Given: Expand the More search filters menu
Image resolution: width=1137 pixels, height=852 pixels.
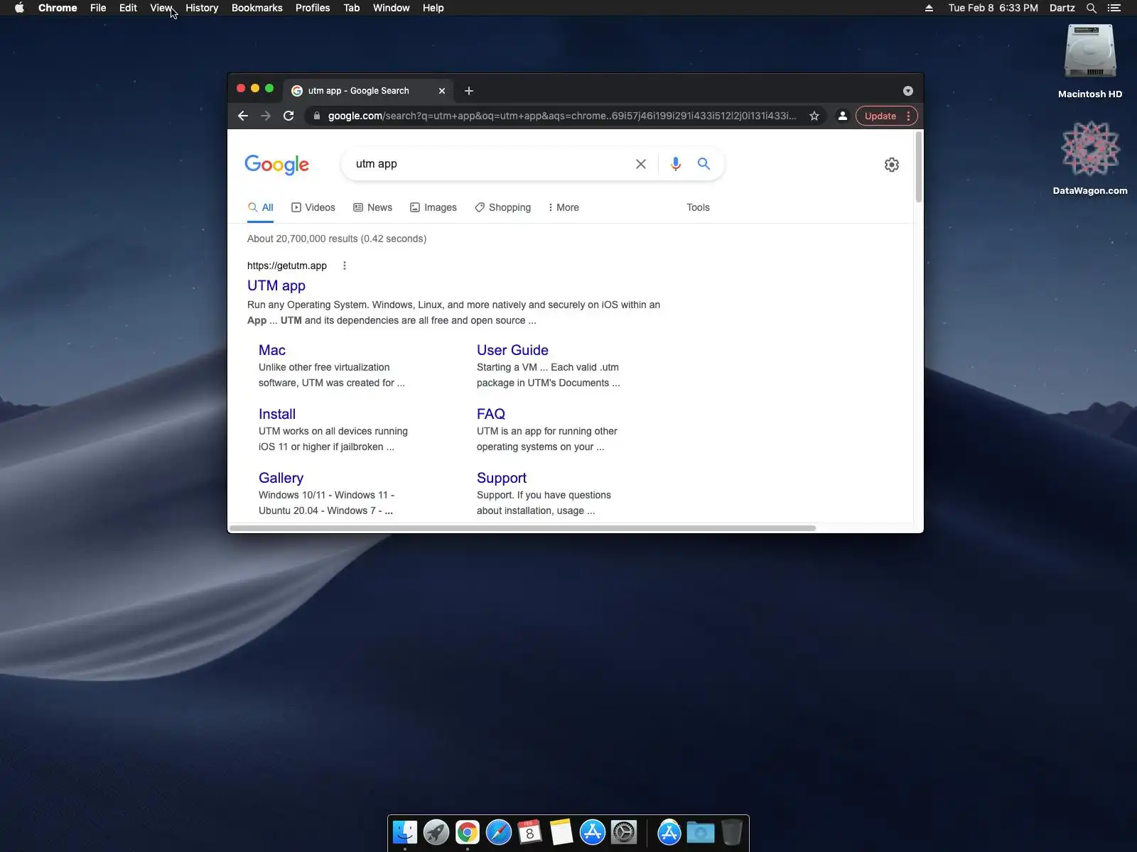Looking at the screenshot, I should click(564, 207).
